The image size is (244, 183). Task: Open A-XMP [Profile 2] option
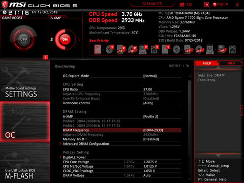122,116
